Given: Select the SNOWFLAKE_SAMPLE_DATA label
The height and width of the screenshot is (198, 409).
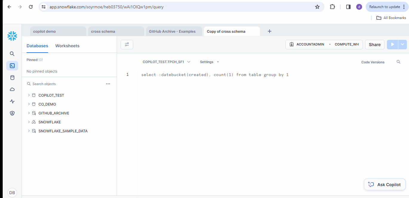Looking at the screenshot, I should pyautogui.click(x=63, y=131).
